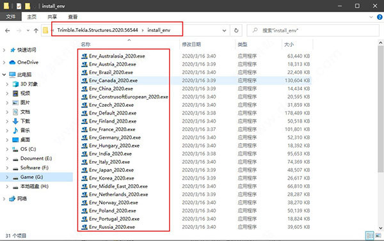
Task: Switch to the 共享 tab
Action: [52, 17]
